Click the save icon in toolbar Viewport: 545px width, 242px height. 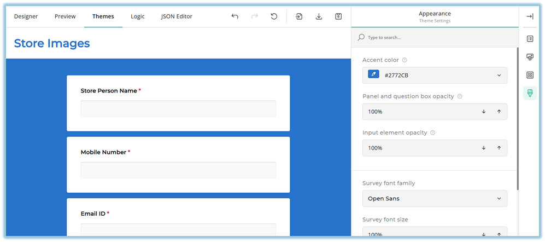pos(338,16)
